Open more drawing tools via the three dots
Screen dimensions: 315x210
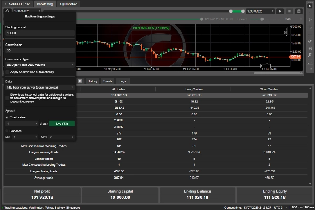tap(310, 69)
